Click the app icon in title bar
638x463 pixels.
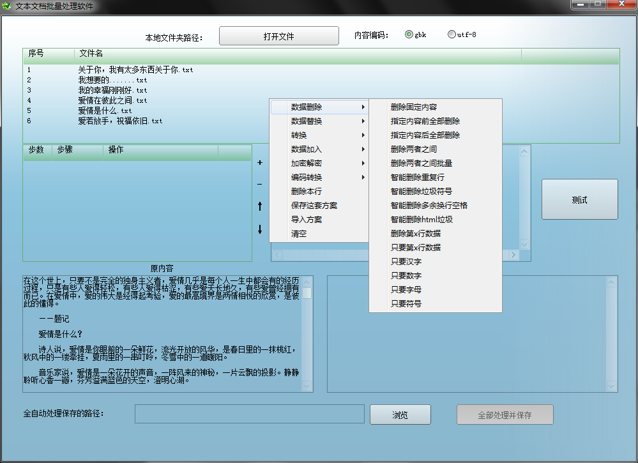[8, 6]
